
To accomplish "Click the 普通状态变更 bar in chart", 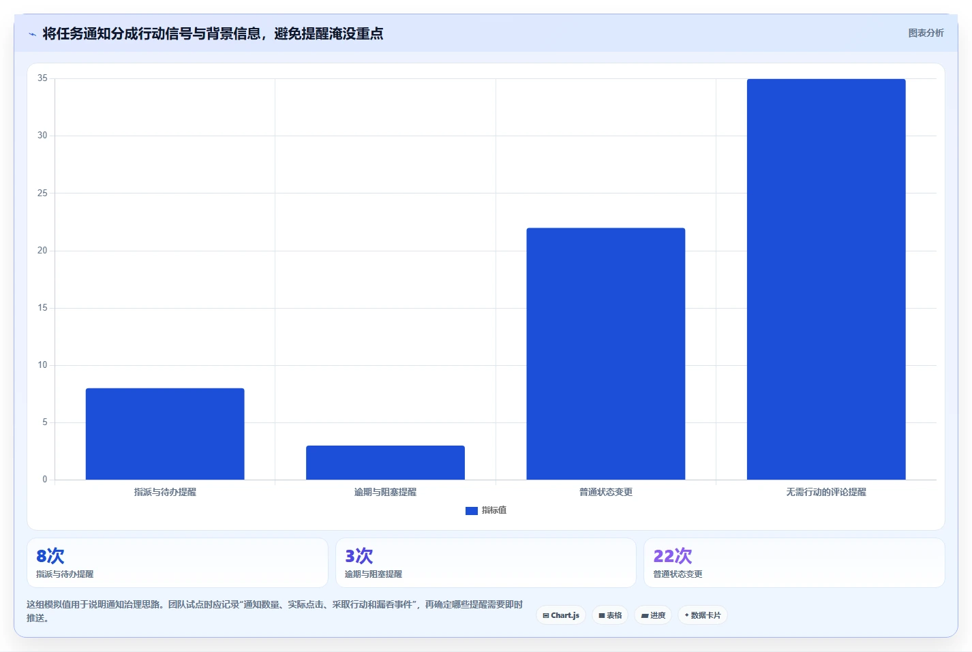I will coord(605,354).
